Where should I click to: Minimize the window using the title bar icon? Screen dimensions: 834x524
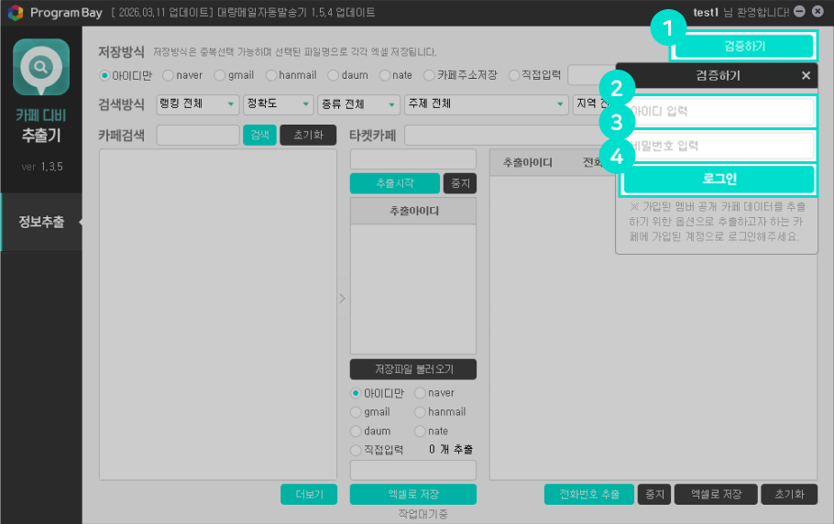[799, 12]
